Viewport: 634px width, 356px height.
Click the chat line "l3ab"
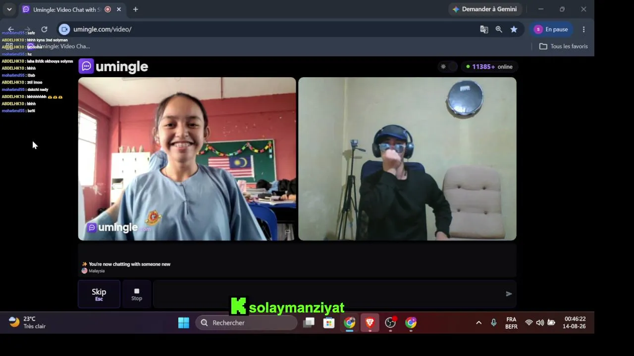[31, 76]
